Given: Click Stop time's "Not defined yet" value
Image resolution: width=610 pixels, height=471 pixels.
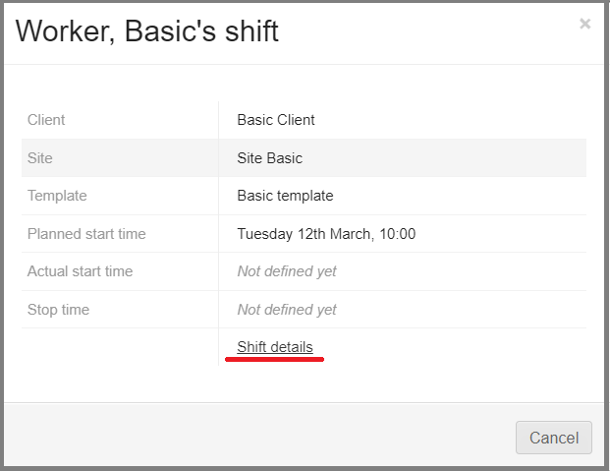Looking at the screenshot, I should [287, 310].
